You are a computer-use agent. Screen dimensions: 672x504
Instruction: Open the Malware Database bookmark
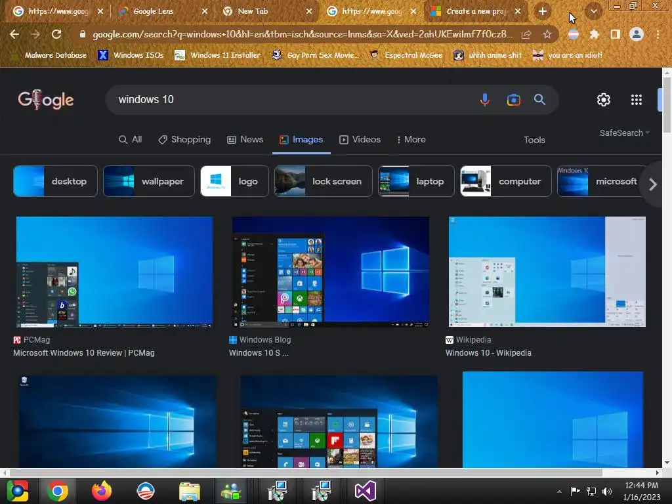[x=49, y=55]
